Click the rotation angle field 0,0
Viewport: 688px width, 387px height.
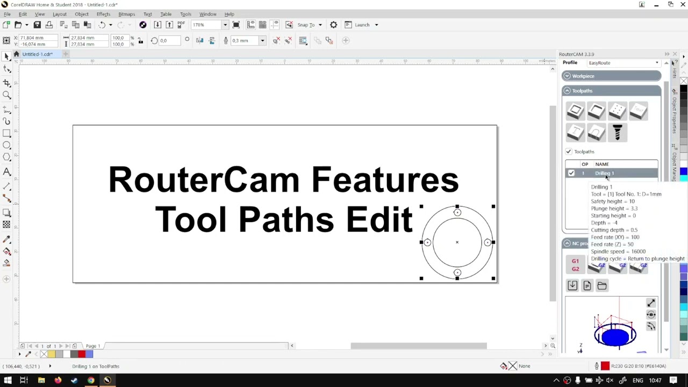171,41
